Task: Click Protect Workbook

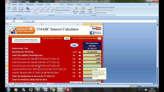Action: coord(83,10)
